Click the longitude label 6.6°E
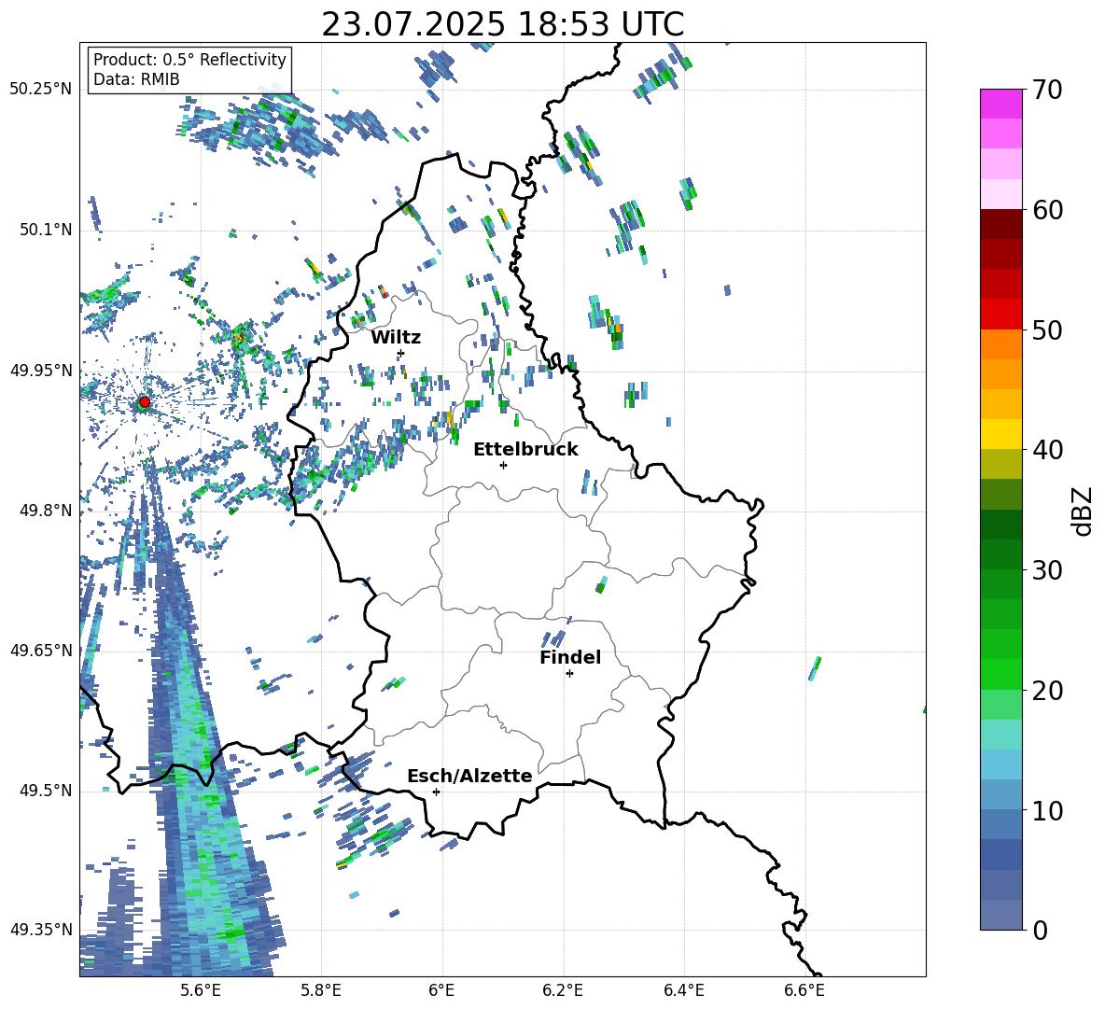Viewport: 1105px width, 1009px height. tap(804, 990)
